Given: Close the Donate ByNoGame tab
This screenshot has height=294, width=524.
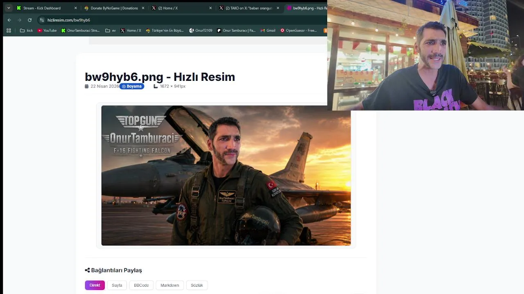Looking at the screenshot, I should click(x=143, y=8).
